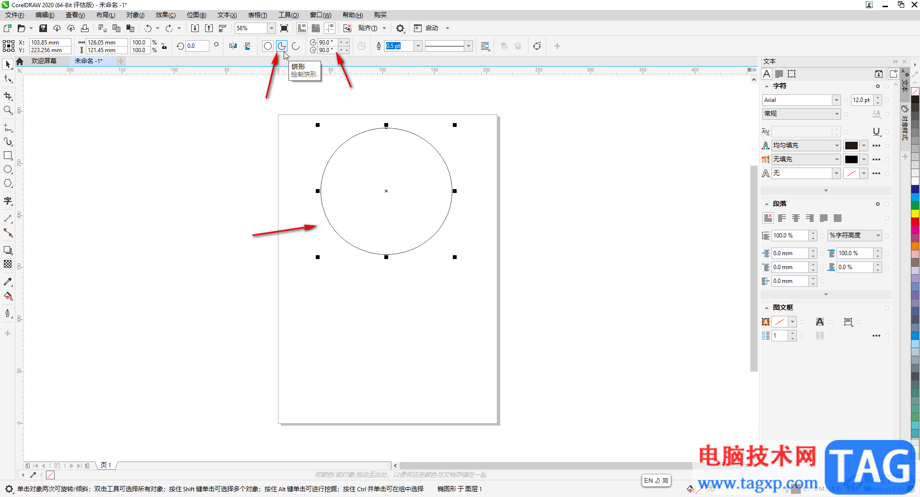Viewport: 920px width, 497px height.
Task: Click the vertical scrollbar of the canvas
Action: click(x=754, y=268)
